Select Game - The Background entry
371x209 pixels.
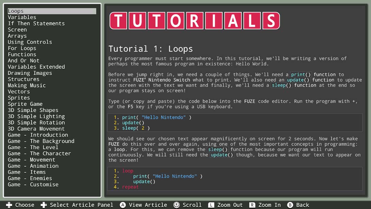(41, 141)
